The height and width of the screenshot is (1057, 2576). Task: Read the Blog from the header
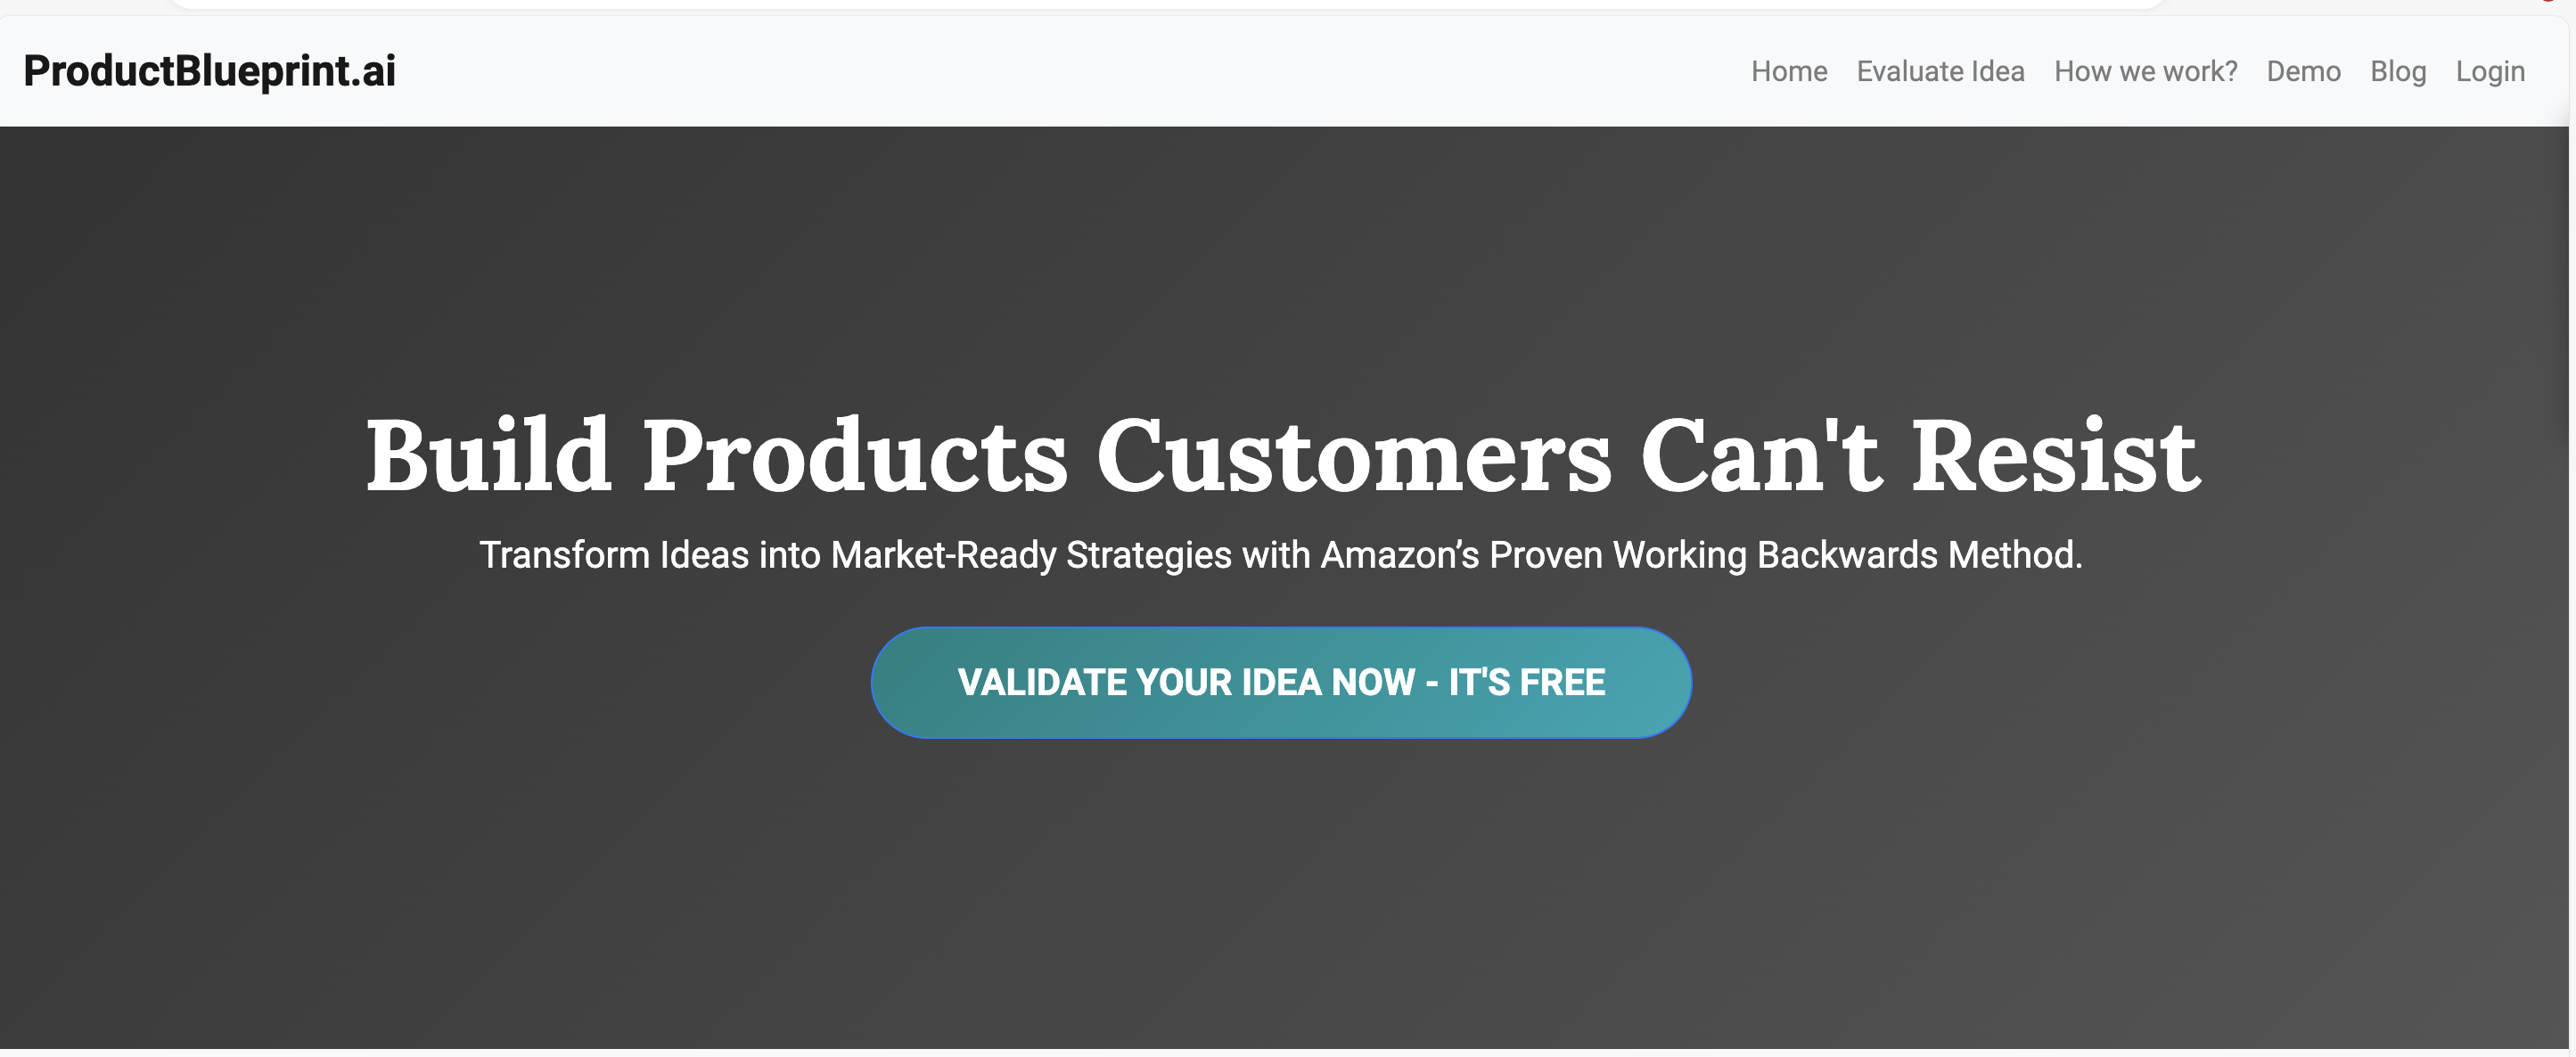[2398, 71]
